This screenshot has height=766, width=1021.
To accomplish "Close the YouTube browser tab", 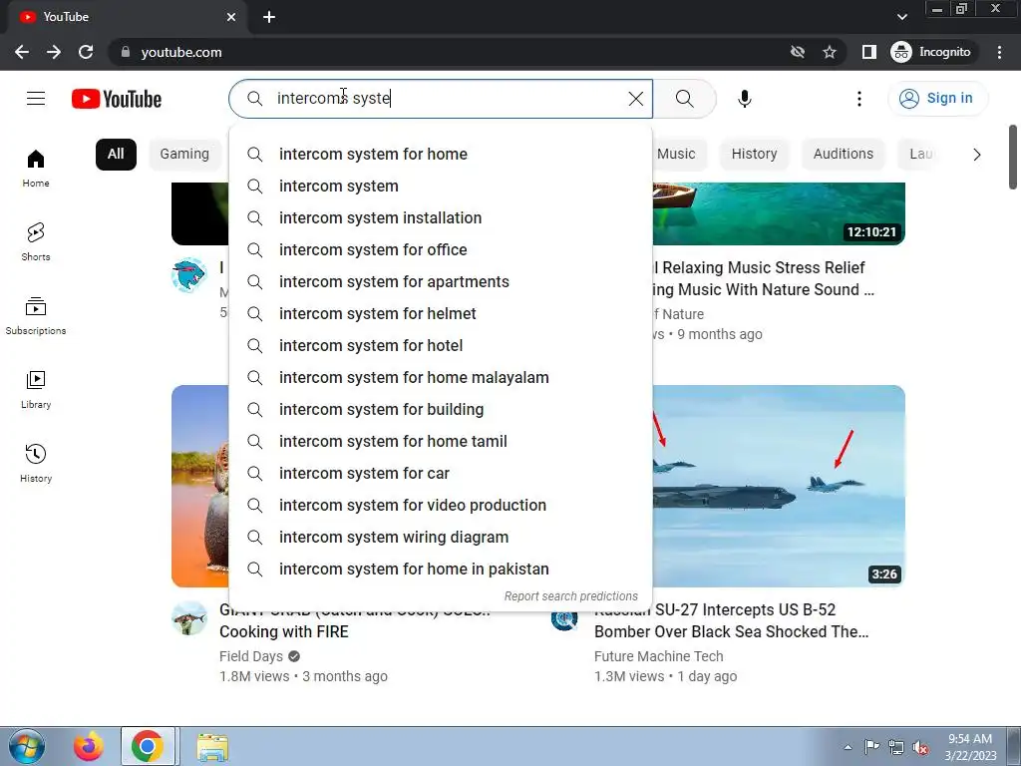I will pos(231,17).
